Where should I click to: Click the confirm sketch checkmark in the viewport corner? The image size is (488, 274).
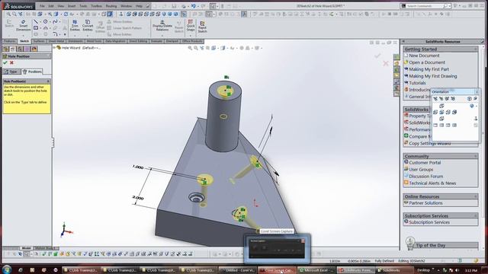pyautogui.click(x=378, y=56)
